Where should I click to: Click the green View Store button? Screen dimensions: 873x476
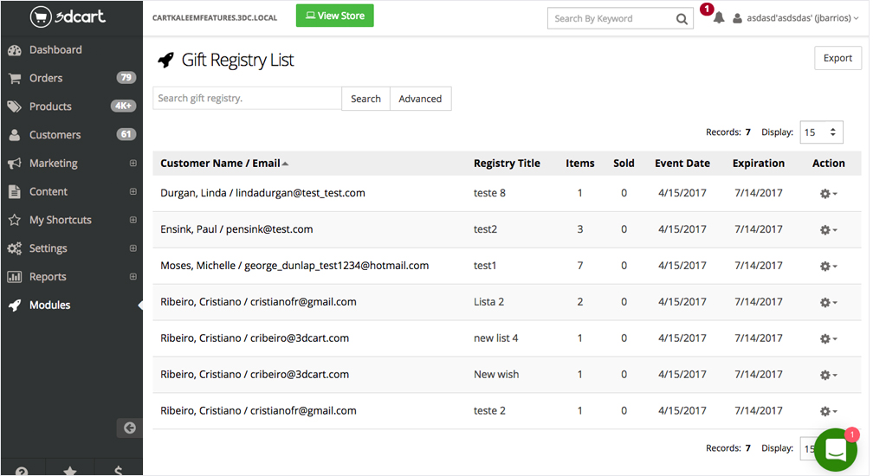coord(334,16)
